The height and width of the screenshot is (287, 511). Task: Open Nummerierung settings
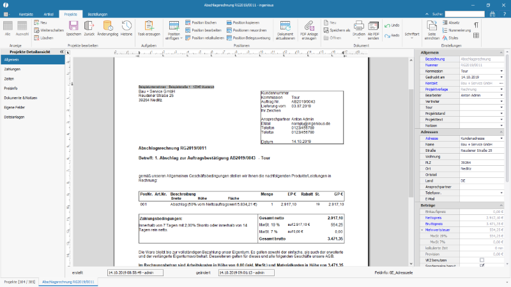pyautogui.click(x=457, y=30)
